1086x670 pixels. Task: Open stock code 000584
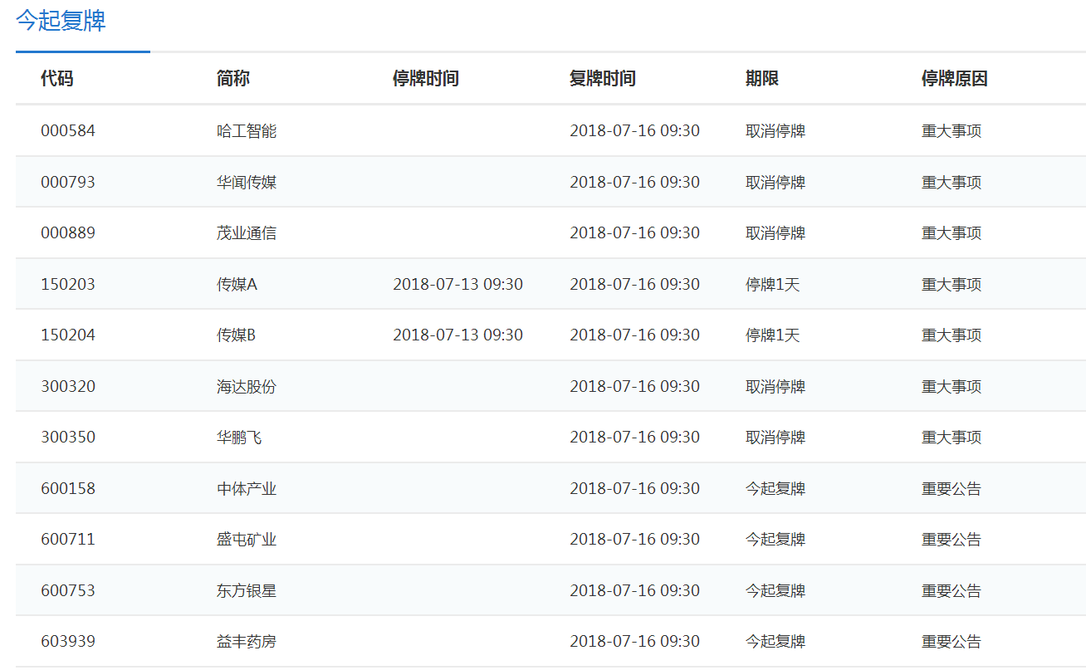pos(68,131)
